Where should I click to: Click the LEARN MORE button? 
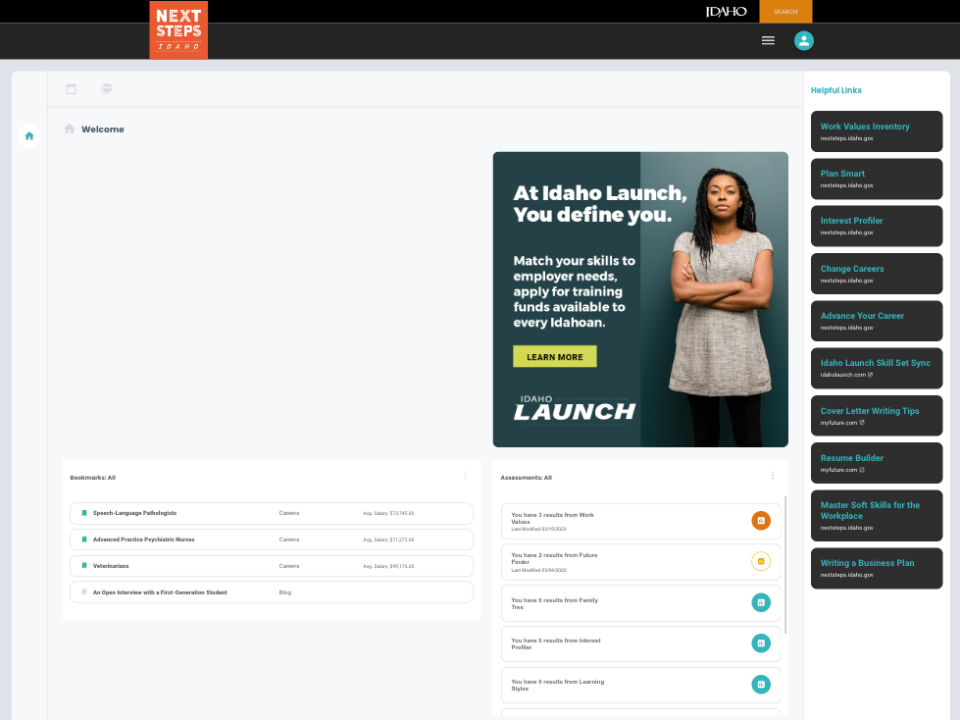click(x=555, y=357)
